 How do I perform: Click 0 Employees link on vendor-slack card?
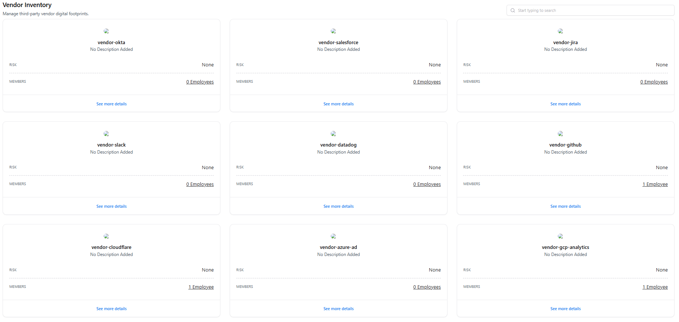(200, 184)
